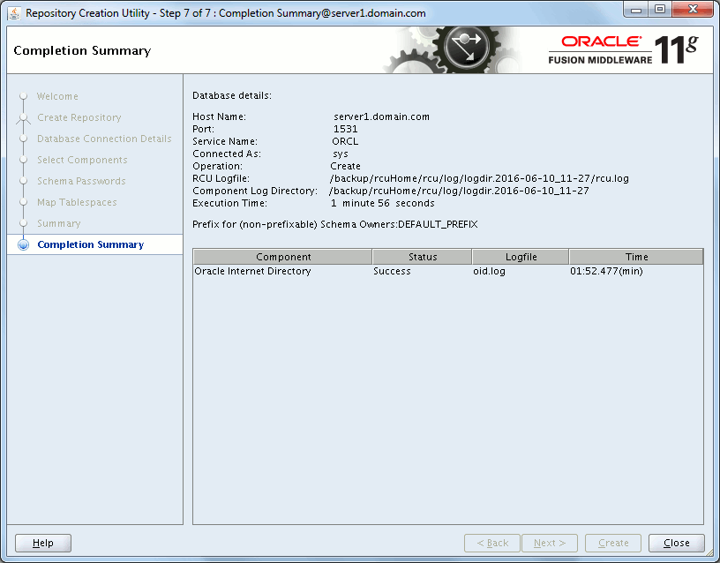Click the disabled Next button
This screenshot has width=720, height=563.
click(x=550, y=543)
